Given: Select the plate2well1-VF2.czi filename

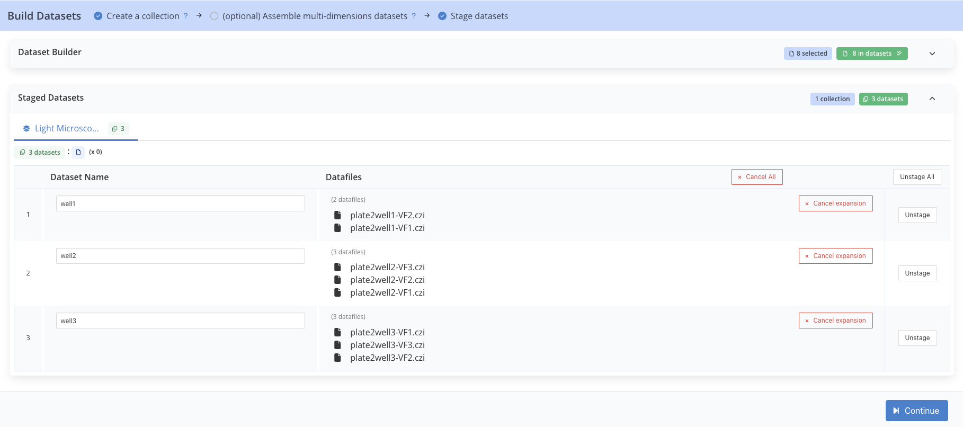Looking at the screenshot, I should 387,215.
